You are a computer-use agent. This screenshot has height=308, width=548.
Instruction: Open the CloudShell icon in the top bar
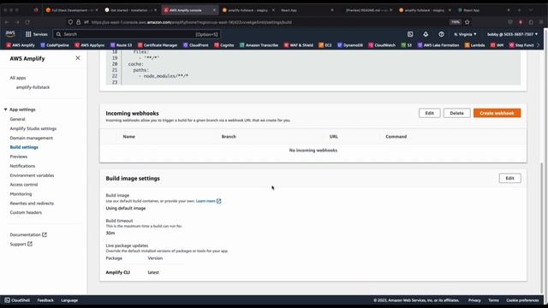pyautogui.click(x=410, y=34)
